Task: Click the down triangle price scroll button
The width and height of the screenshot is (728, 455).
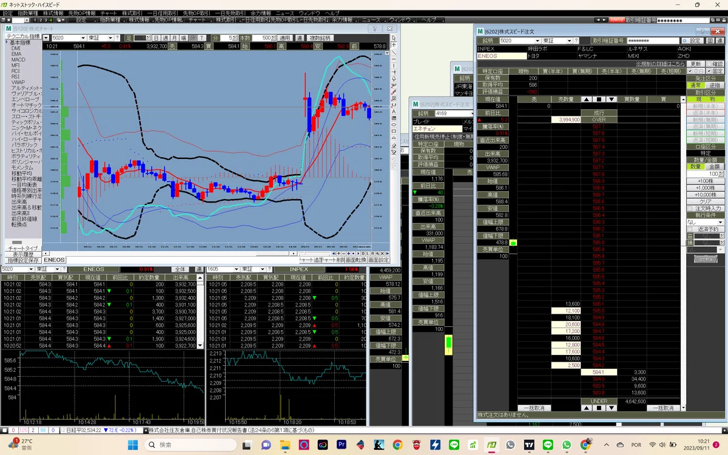Action: 612,99
